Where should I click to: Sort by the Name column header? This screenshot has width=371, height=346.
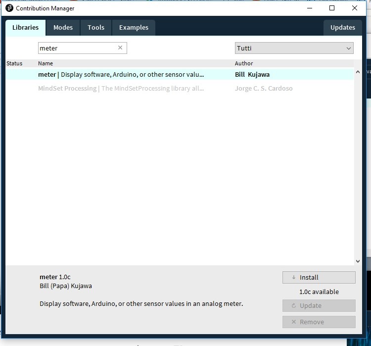(46, 63)
